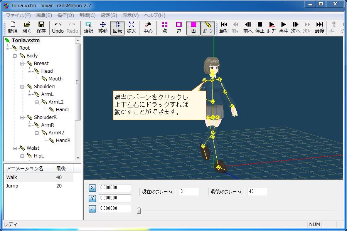The height and width of the screenshot is (231, 347).
Task: Toggle 点 (vertex) display mode
Action: [165, 28]
